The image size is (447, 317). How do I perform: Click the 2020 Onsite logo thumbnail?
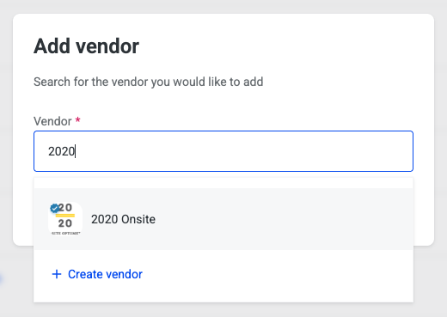click(x=65, y=219)
